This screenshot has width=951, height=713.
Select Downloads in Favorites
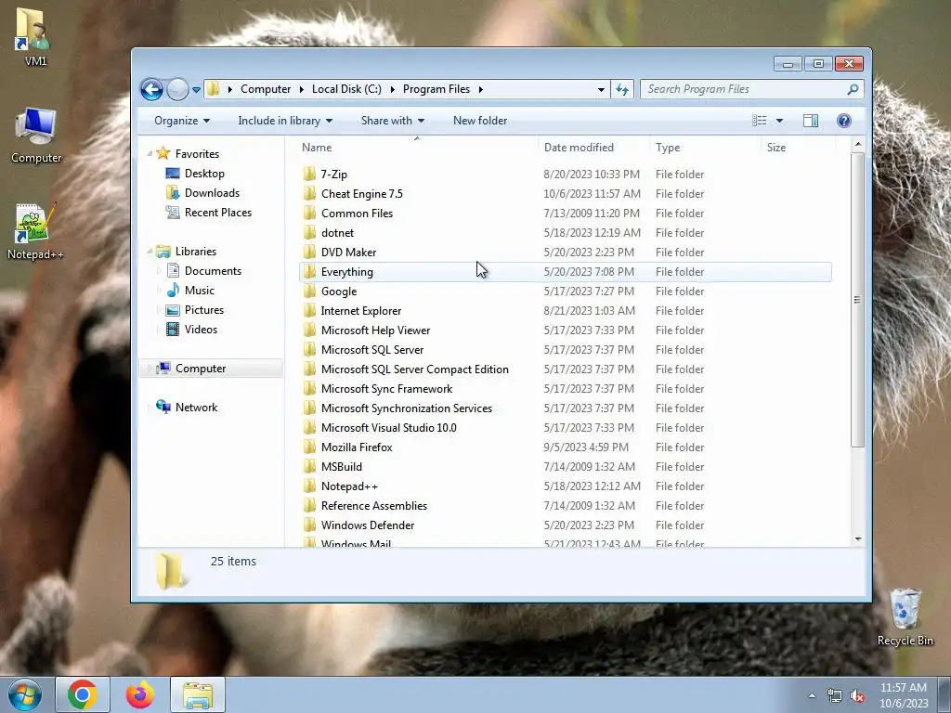click(x=212, y=193)
